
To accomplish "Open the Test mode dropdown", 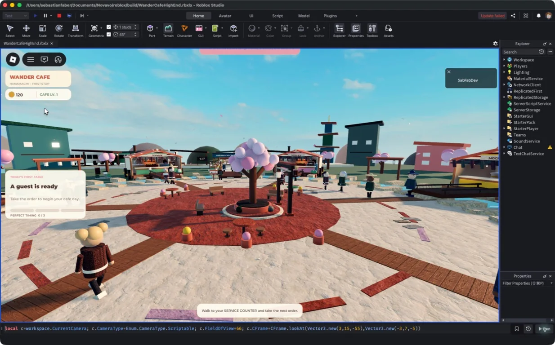I will (16, 16).
